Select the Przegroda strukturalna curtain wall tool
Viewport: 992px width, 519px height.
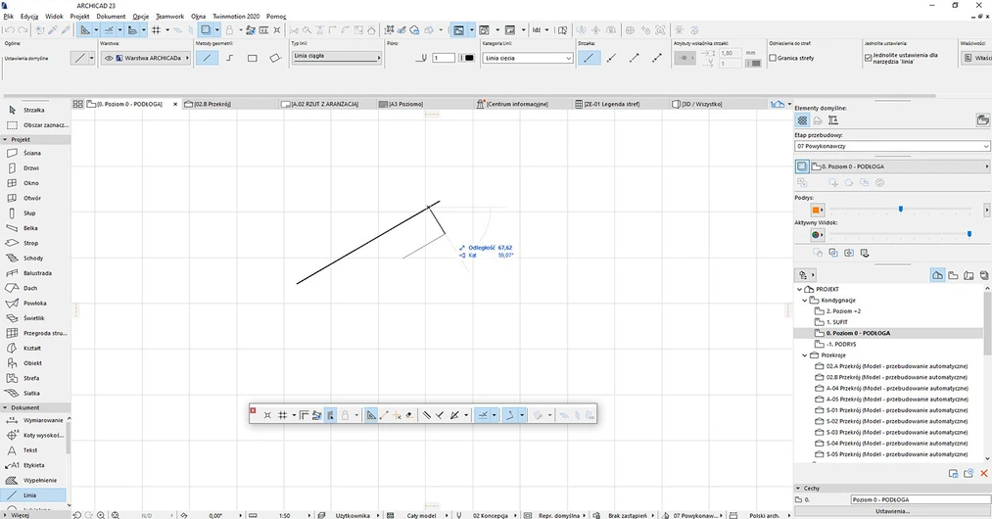(35, 334)
